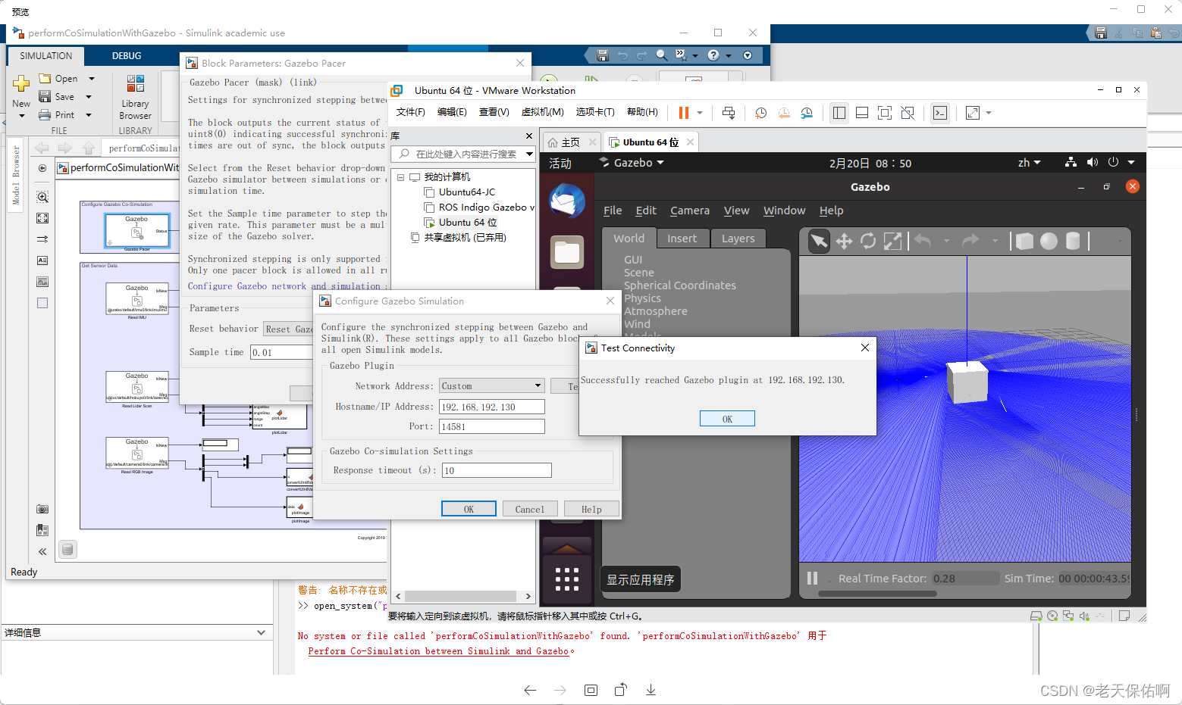Screen dimensions: 1182x705
Task: Switch to the Insert tab in Gazebo
Action: click(682, 238)
